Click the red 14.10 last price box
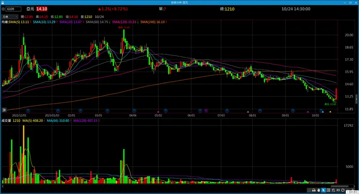The width and height of the screenshot is (359, 194). [42, 9]
